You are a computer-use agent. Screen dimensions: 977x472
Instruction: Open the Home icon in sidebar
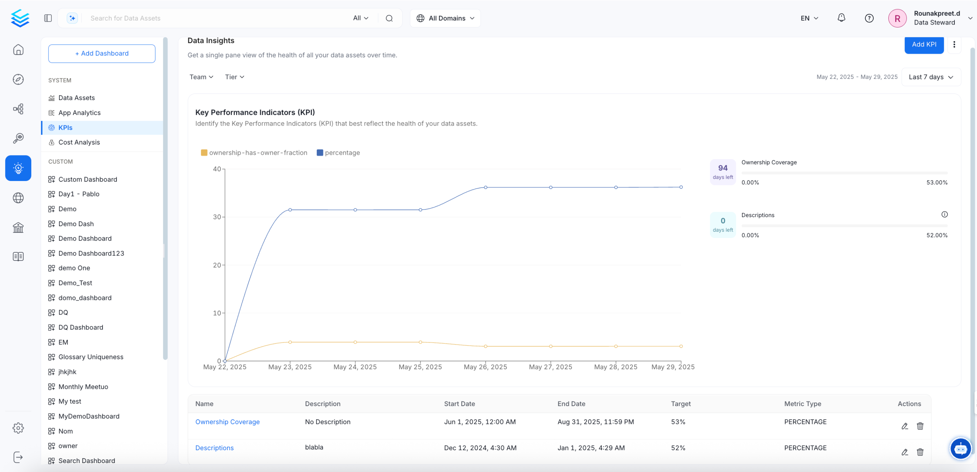point(18,50)
